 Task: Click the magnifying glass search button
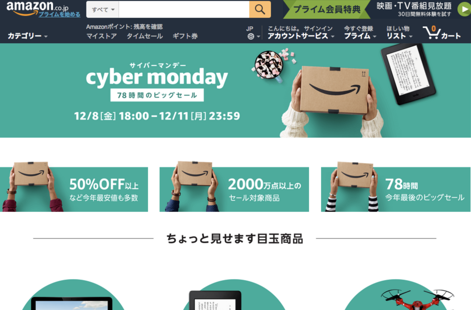[260, 10]
